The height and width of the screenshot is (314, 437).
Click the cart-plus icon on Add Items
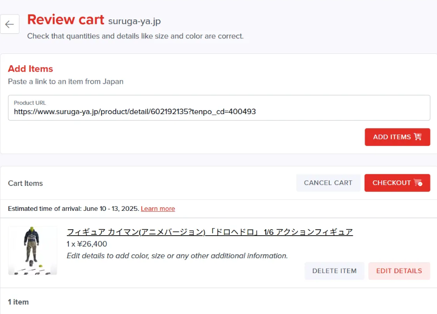pyautogui.click(x=418, y=137)
